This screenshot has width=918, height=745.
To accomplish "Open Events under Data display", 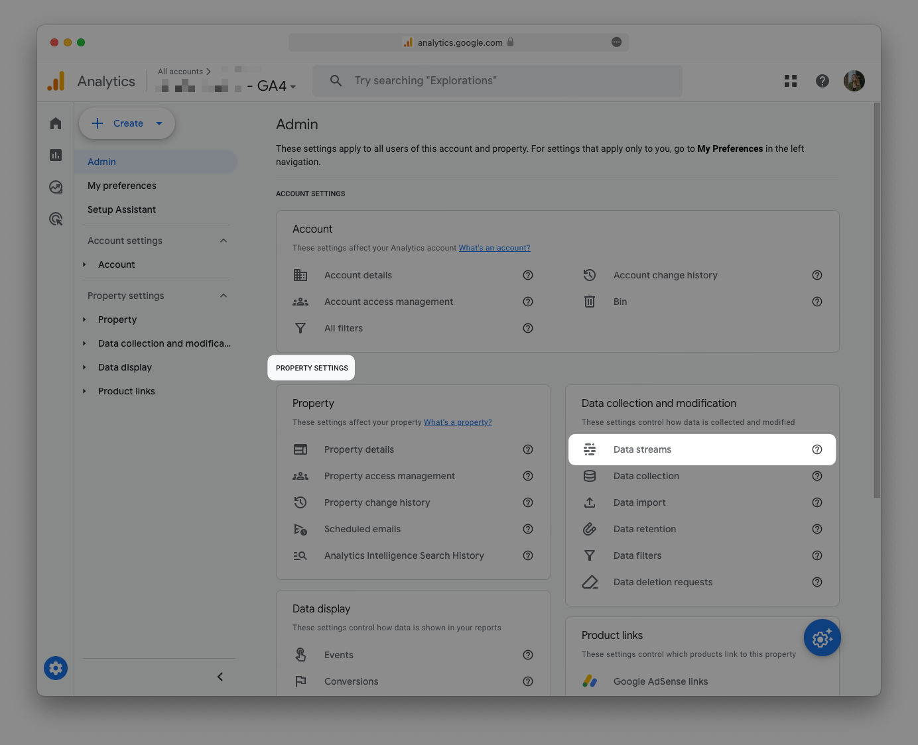I will pyautogui.click(x=338, y=655).
